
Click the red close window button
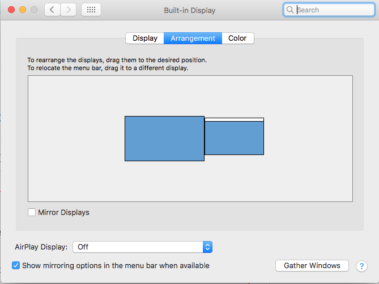[11, 10]
